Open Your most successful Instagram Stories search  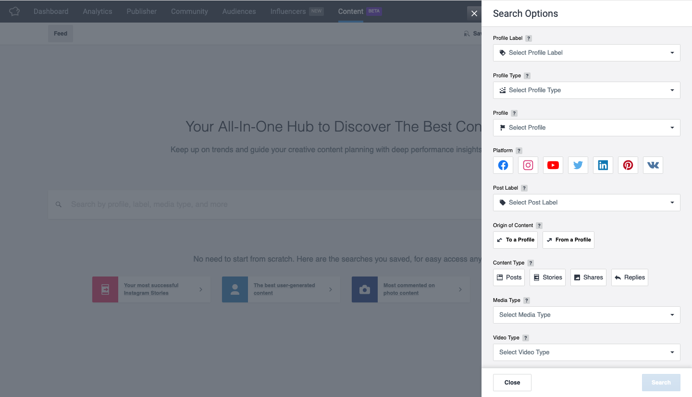[x=151, y=289]
